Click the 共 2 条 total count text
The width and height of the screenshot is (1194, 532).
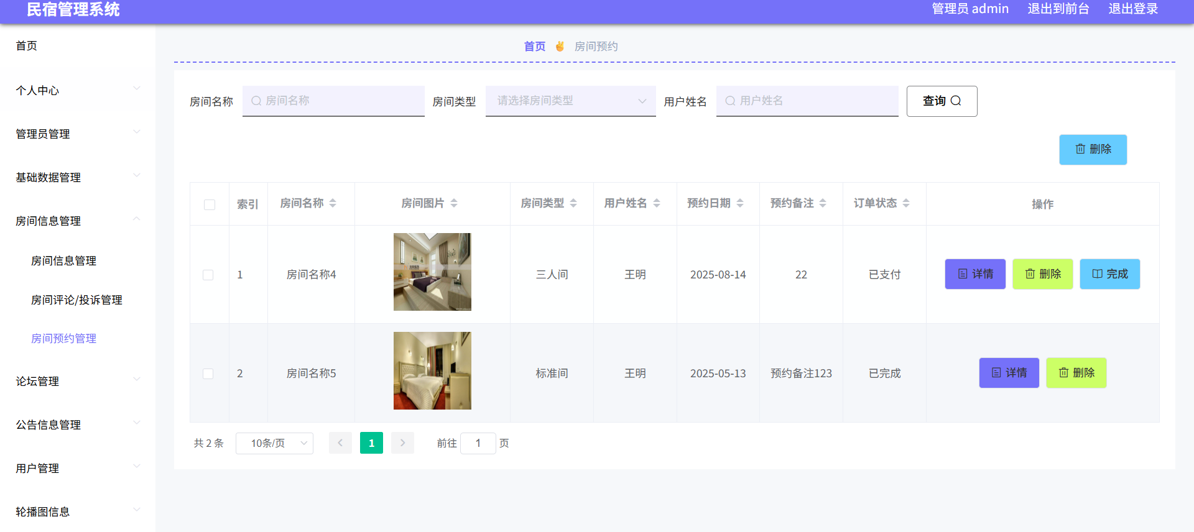point(208,443)
